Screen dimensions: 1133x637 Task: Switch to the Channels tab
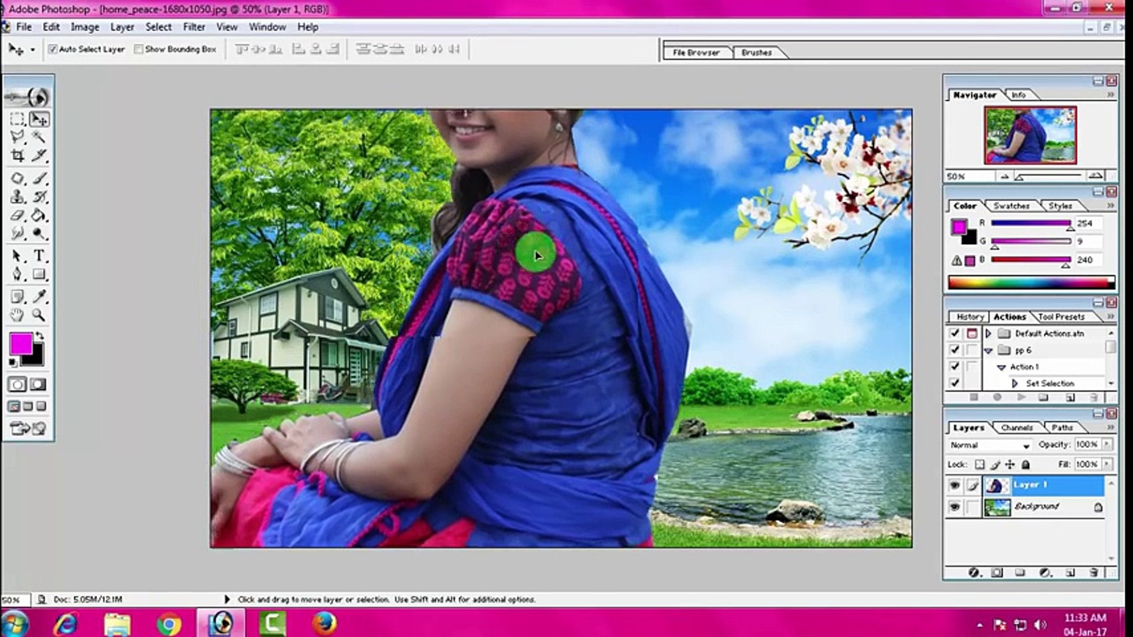tap(1016, 428)
